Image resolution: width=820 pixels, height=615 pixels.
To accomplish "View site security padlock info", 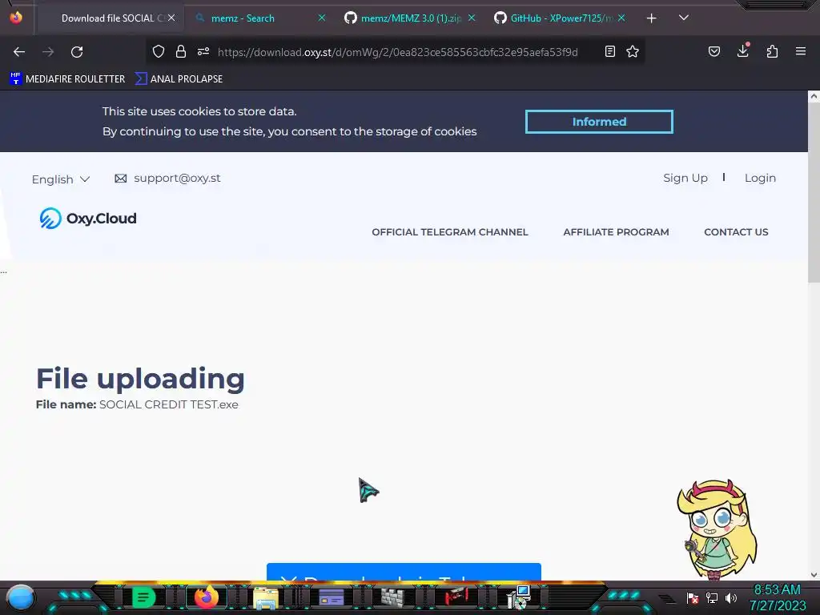I will pyautogui.click(x=181, y=51).
